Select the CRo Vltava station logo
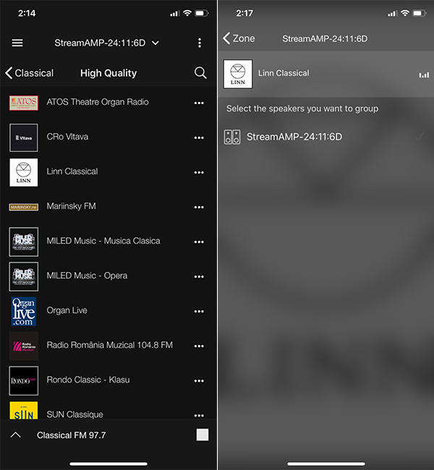This screenshot has height=470, width=434. tap(24, 138)
